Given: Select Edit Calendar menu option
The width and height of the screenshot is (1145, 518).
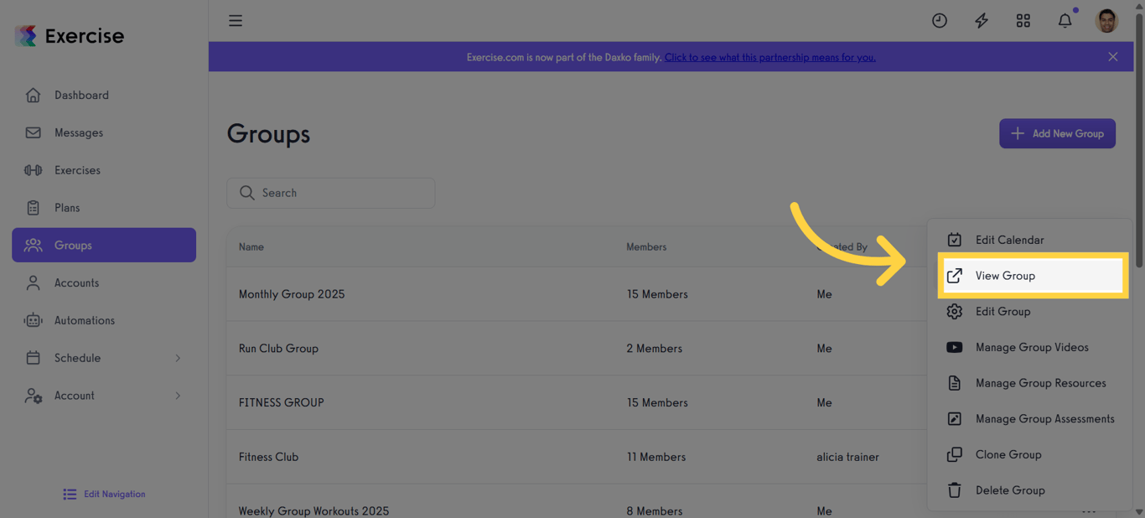Looking at the screenshot, I should pyautogui.click(x=1029, y=240).
